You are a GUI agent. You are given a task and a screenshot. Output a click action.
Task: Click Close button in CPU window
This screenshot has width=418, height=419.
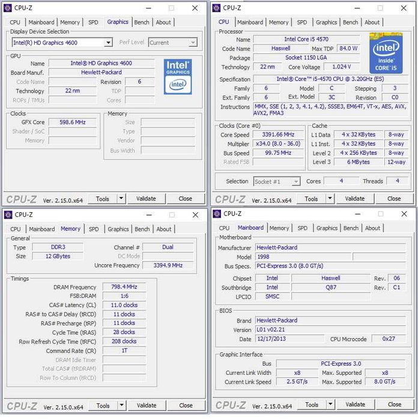point(394,198)
